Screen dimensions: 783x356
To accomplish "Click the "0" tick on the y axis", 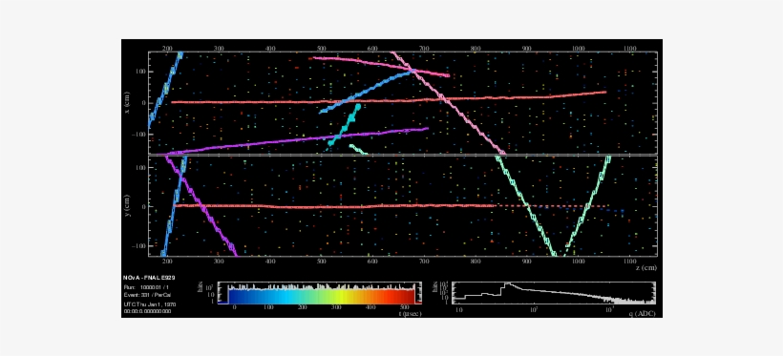I will click(x=144, y=207).
